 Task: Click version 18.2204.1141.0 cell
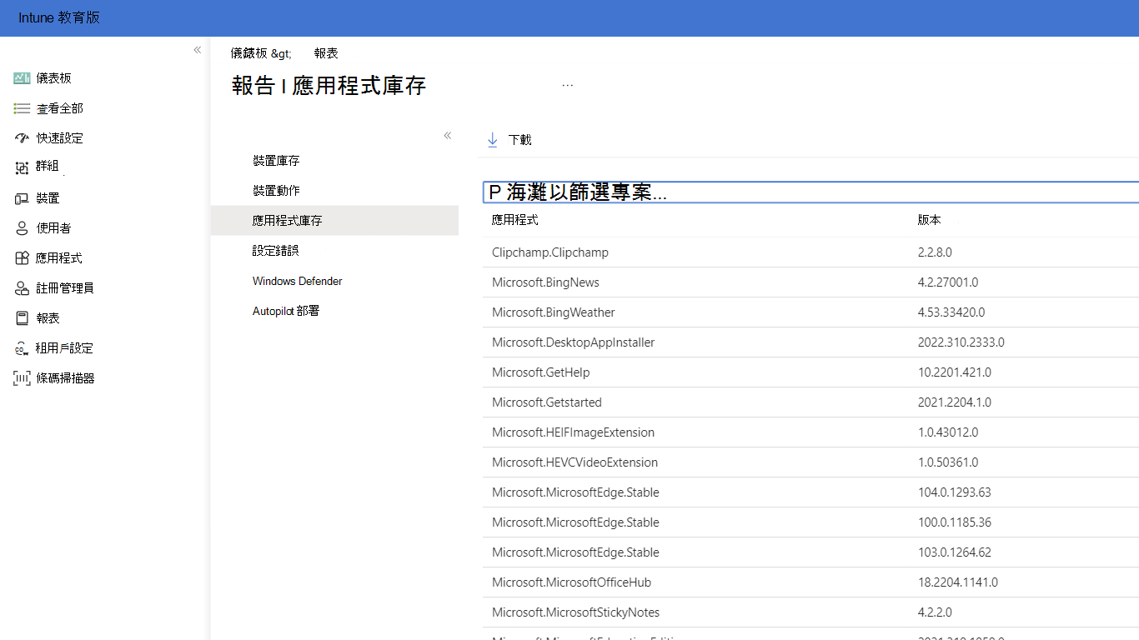pyautogui.click(x=958, y=582)
